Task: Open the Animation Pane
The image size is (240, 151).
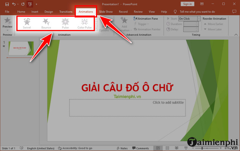Action: tap(146, 19)
